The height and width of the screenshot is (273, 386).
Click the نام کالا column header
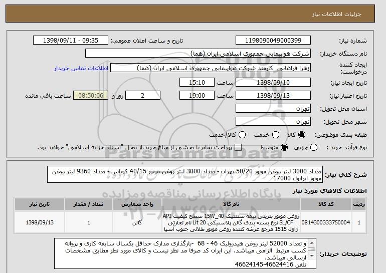pyautogui.click(x=231, y=204)
